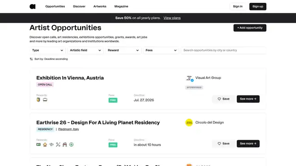This screenshot has height=166, width=296.
Task: Open the yellow Circolo del Design logo
Action: coord(189,123)
